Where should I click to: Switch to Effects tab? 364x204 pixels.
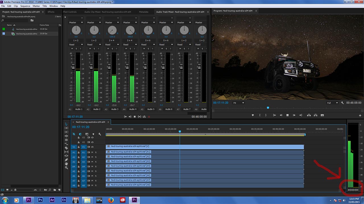tap(51, 12)
